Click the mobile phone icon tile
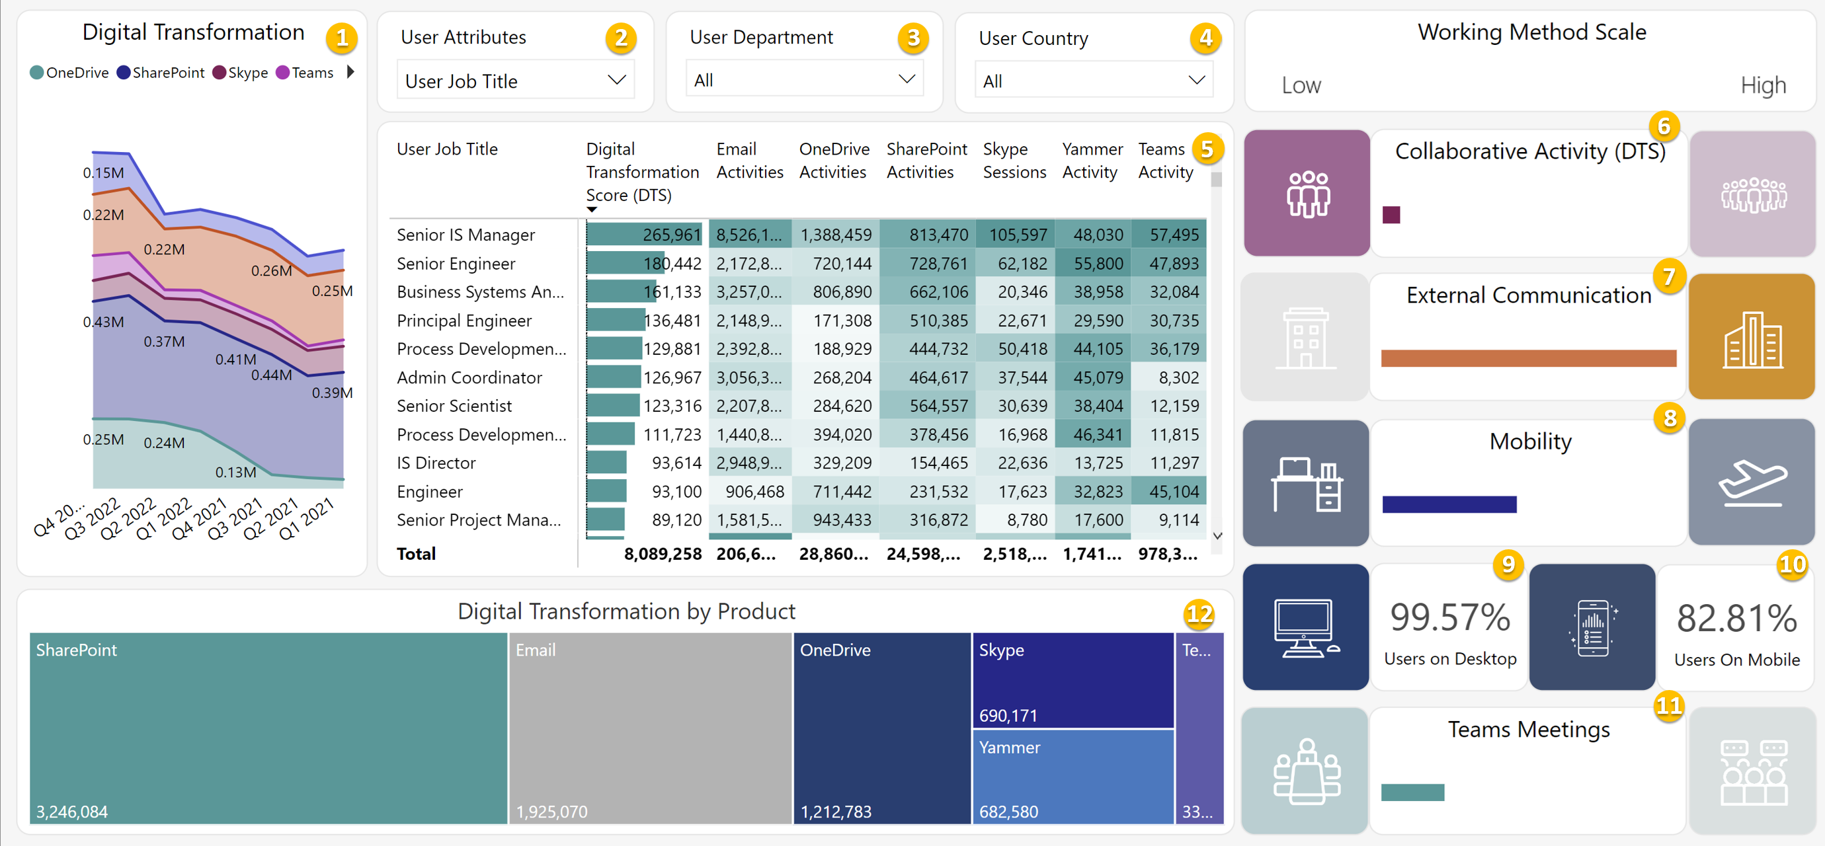This screenshot has width=1825, height=846. [1592, 627]
